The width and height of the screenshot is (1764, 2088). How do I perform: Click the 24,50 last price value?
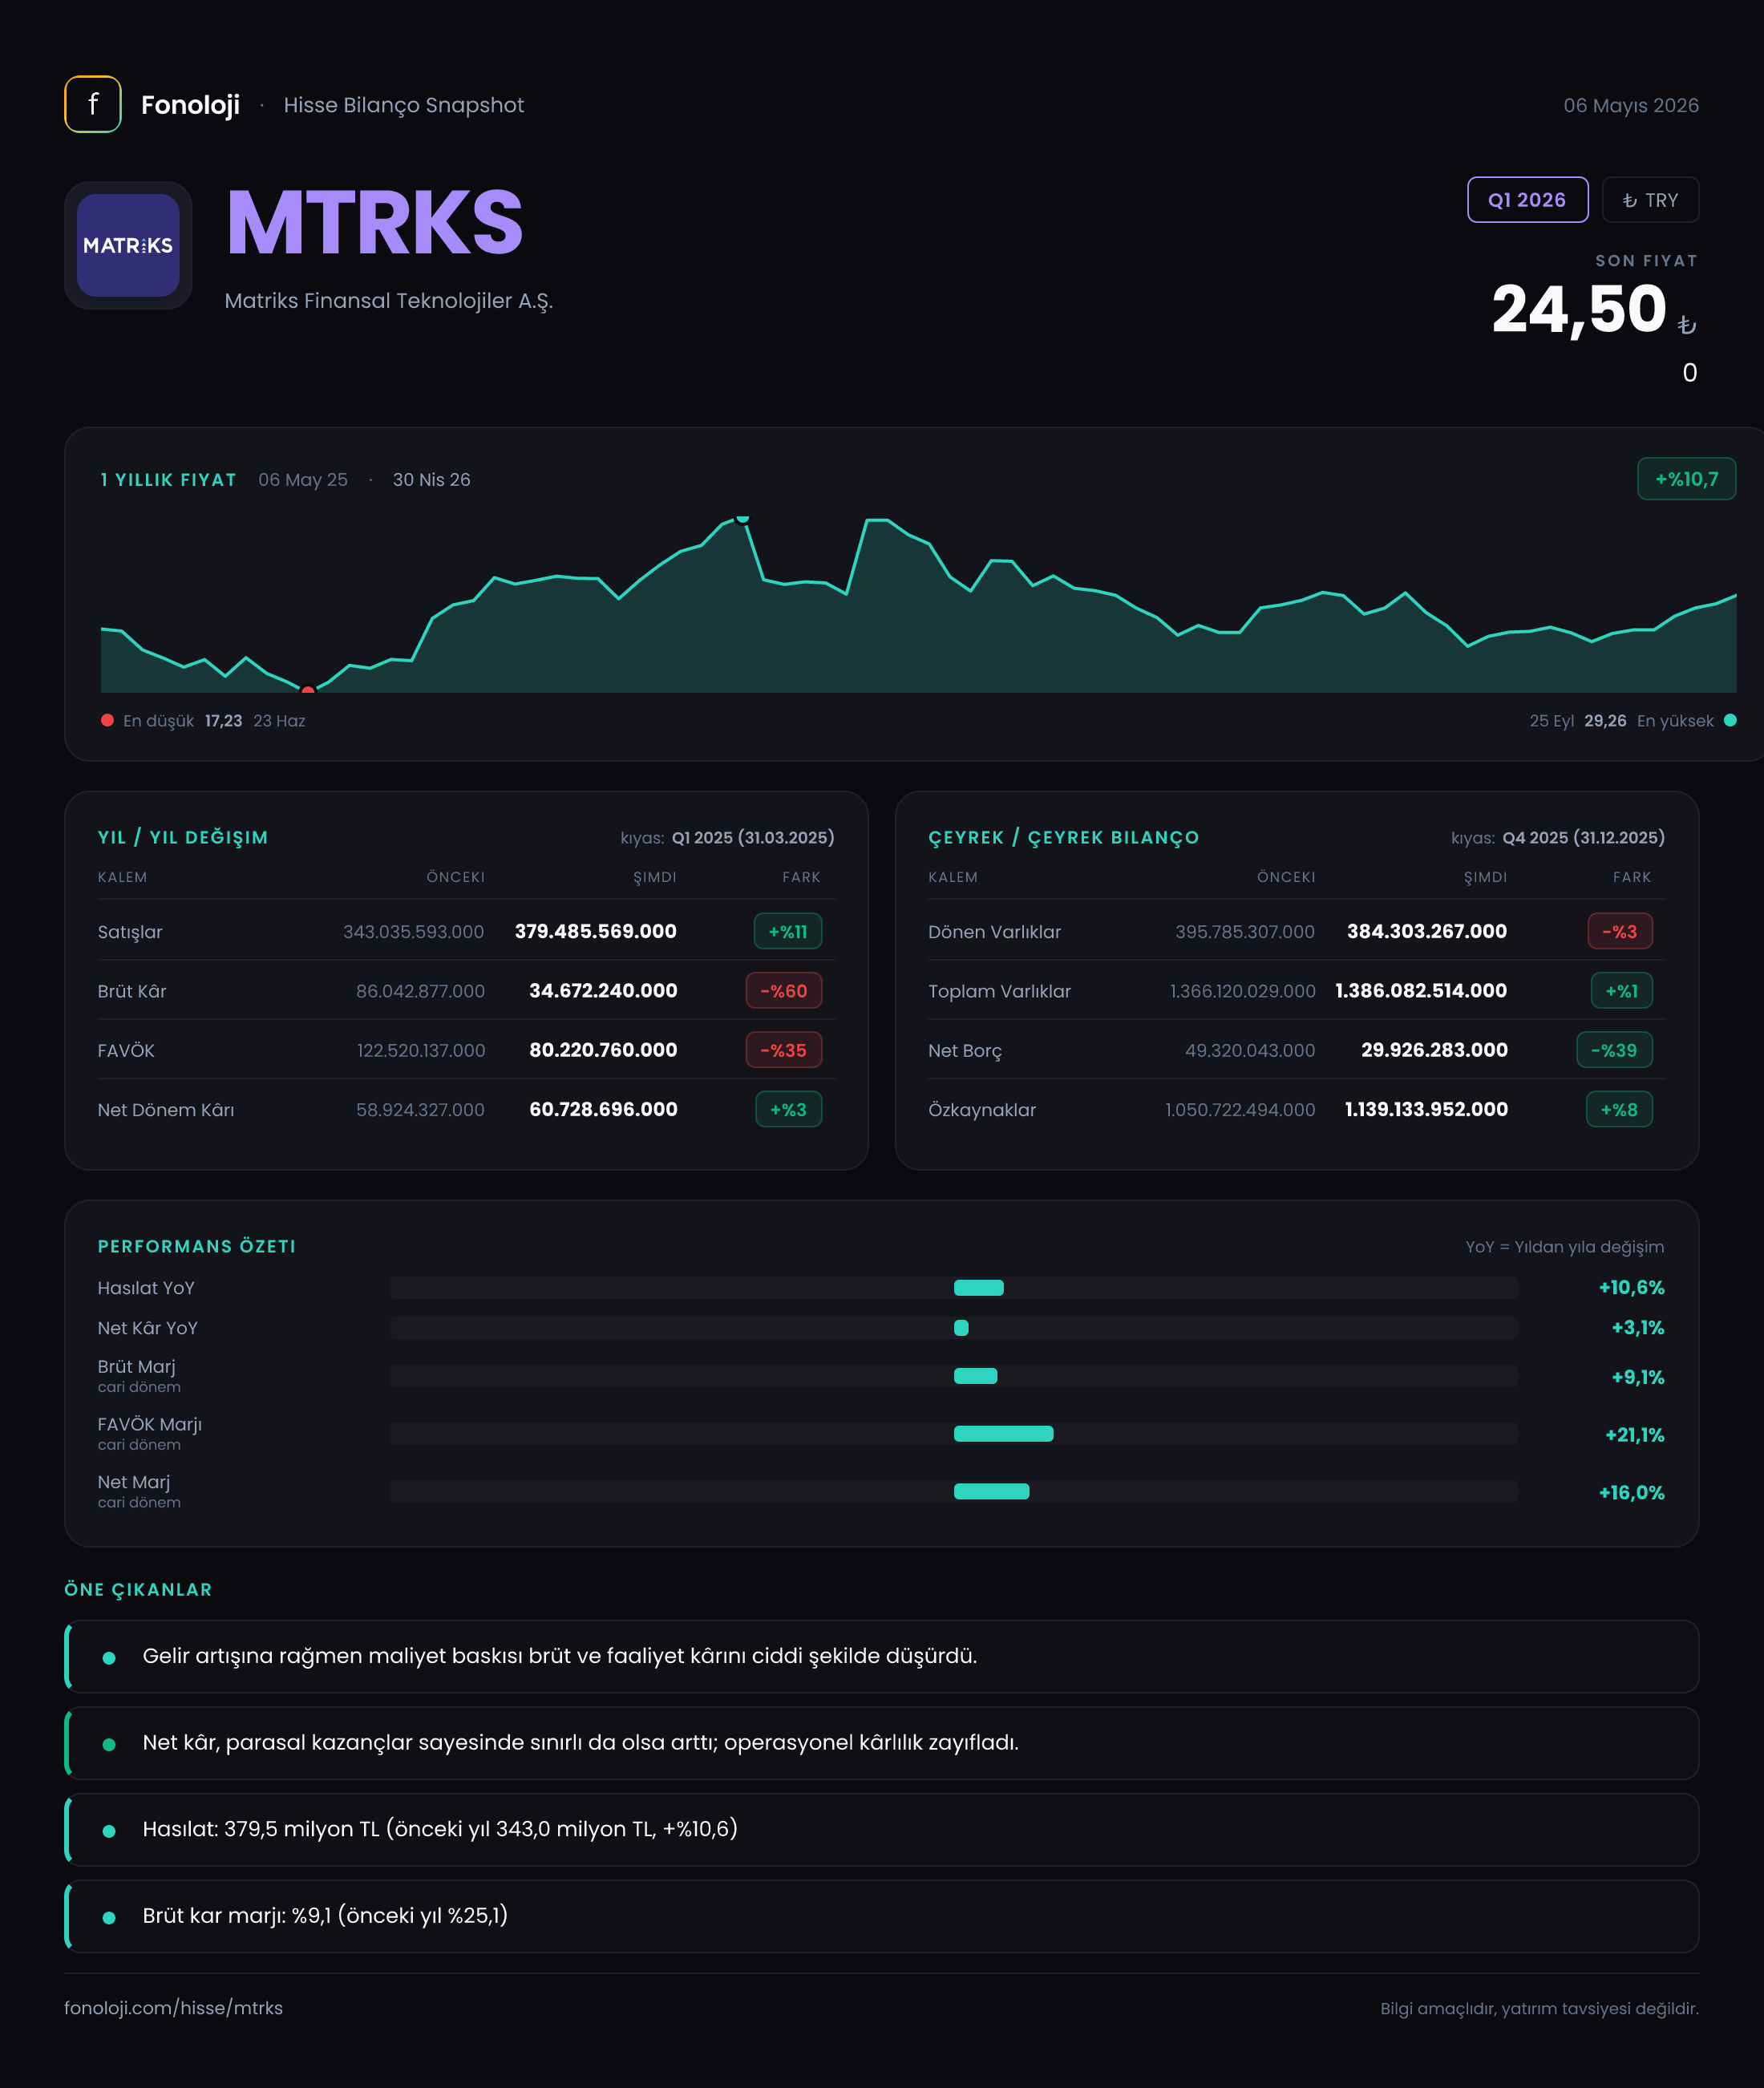click(1579, 309)
